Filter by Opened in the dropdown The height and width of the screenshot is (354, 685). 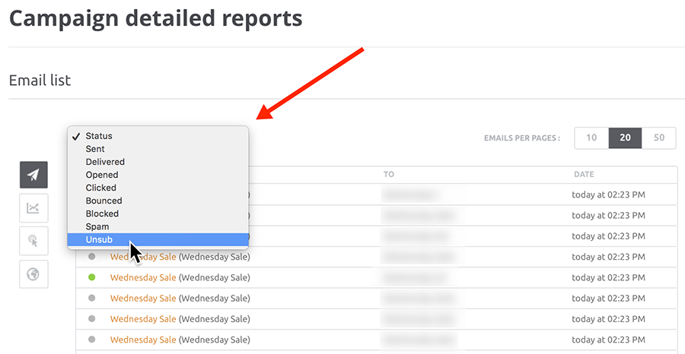(x=158, y=175)
